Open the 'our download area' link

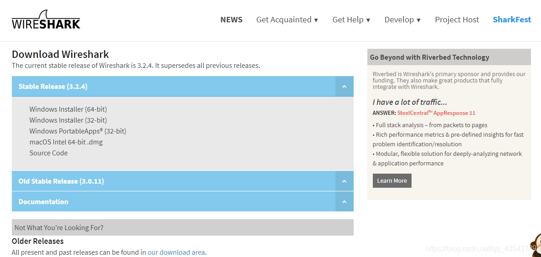(x=176, y=252)
